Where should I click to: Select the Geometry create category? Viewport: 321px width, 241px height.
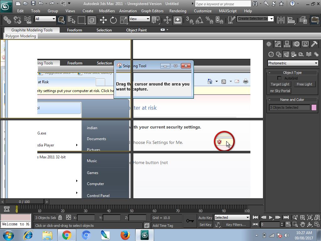271,54
